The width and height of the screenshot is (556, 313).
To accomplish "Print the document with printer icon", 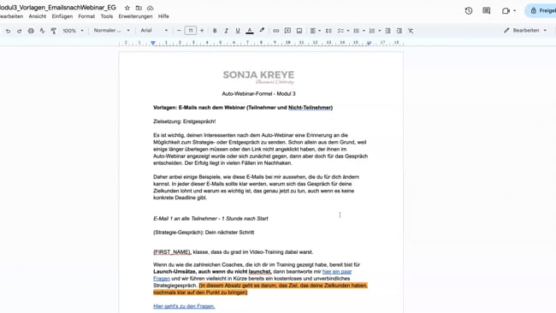I will tap(31, 31).
